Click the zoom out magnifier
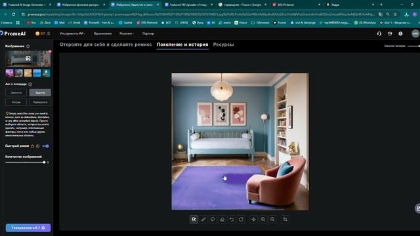 click(x=272, y=220)
